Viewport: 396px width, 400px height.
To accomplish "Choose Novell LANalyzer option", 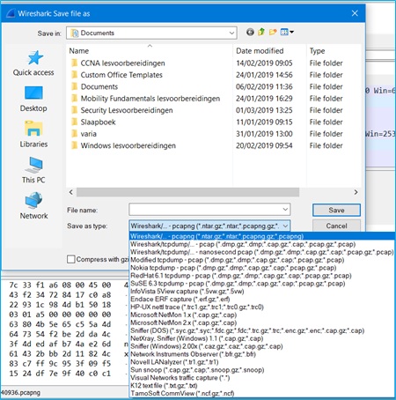I will coord(262,362).
